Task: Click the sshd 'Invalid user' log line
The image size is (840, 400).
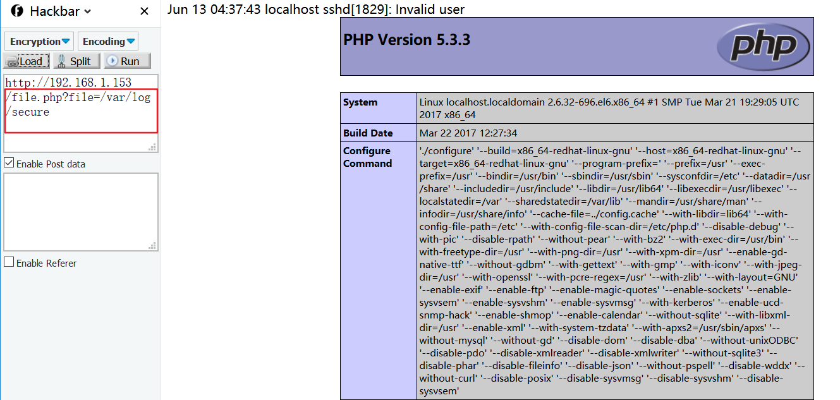Action: [x=316, y=9]
